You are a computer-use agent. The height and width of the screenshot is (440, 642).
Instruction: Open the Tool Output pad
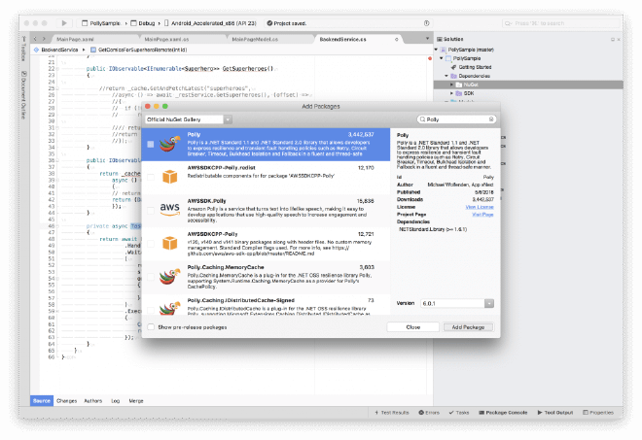point(555,413)
